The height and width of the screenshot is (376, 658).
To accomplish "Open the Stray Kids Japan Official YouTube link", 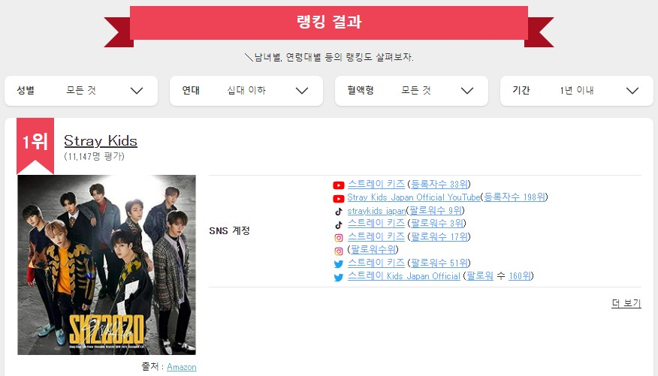I will tap(414, 197).
